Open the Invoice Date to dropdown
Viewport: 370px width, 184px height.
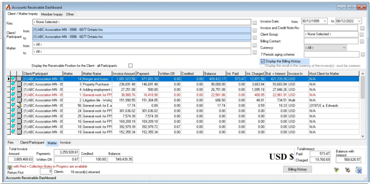(359, 21)
